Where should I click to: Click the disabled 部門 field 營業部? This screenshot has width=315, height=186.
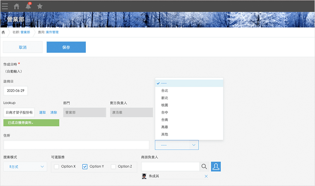tap(85, 112)
